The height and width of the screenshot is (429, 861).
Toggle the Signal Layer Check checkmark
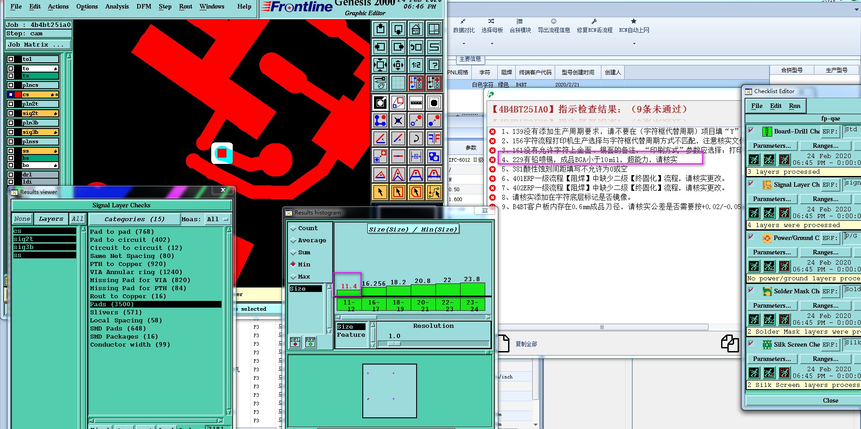(751, 184)
